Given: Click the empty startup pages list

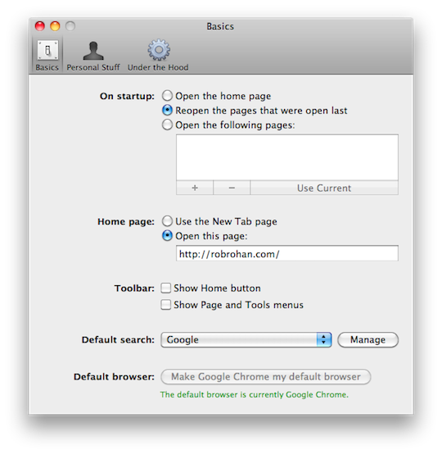Looking at the screenshot, I should pyautogui.click(x=287, y=157).
